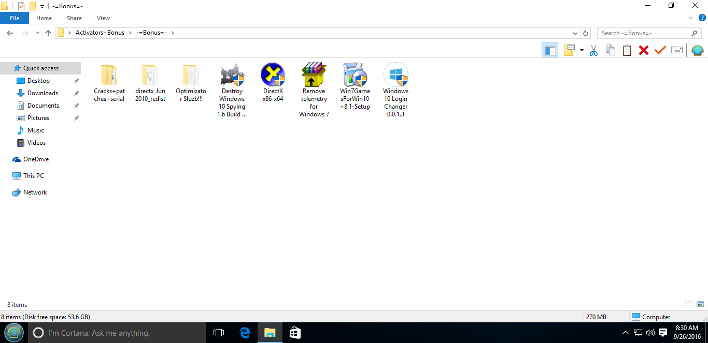Select Quick access in navigation pane

[40, 68]
